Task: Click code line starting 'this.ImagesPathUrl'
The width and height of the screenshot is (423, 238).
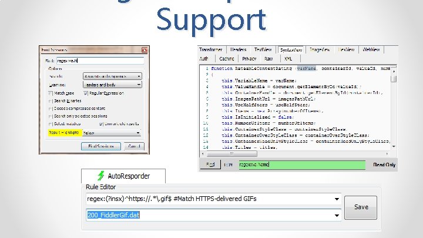Action: click(268, 99)
